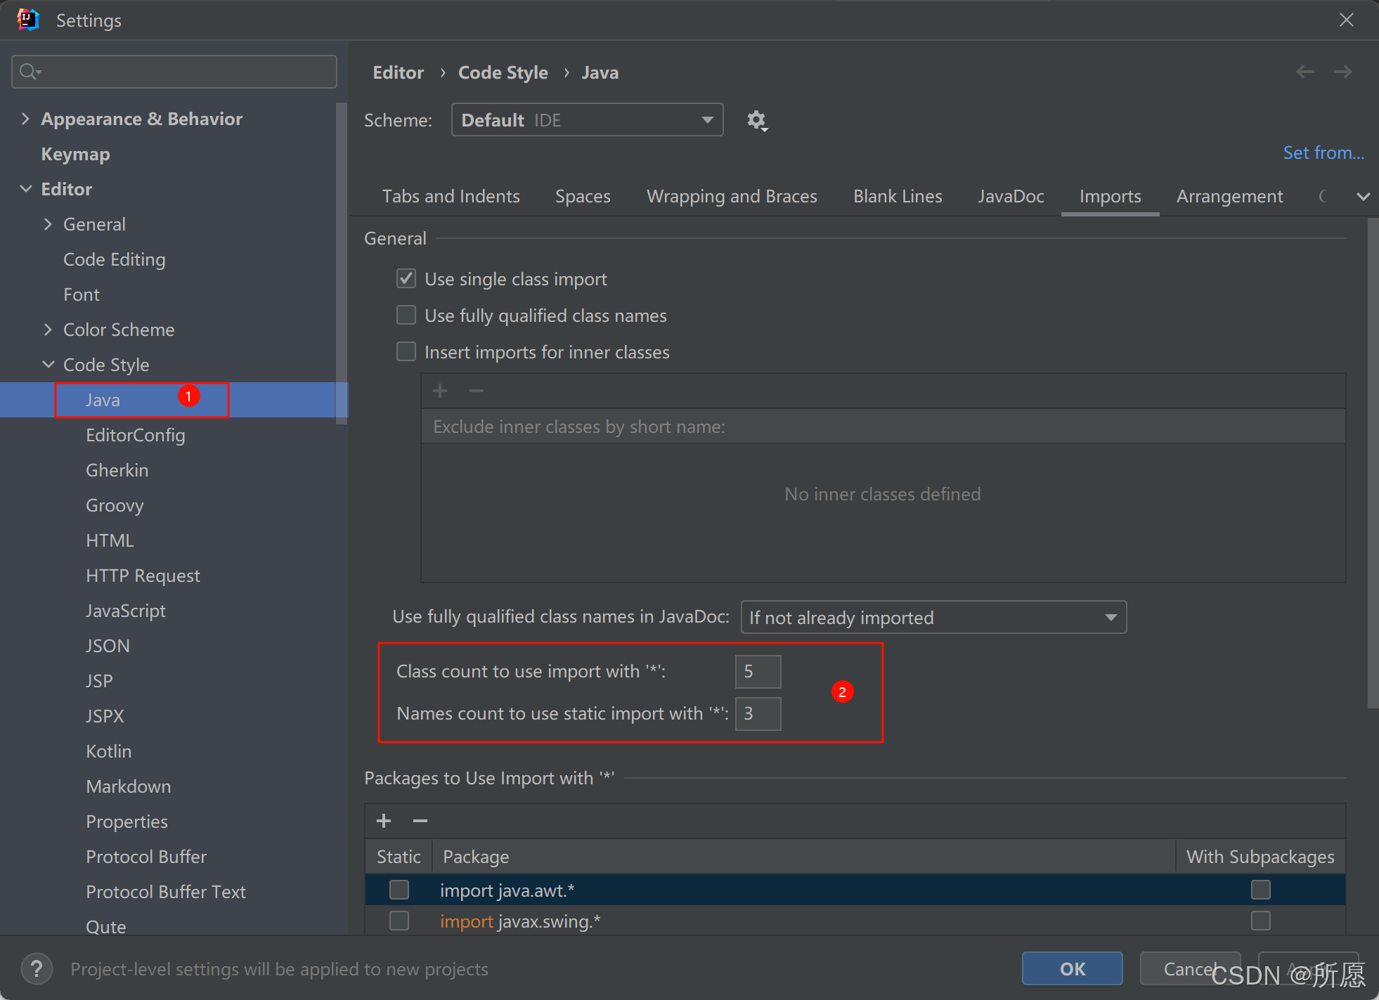Check Static for import javax.swing.*
Viewport: 1379px width, 1000px height.
(399, 921)
